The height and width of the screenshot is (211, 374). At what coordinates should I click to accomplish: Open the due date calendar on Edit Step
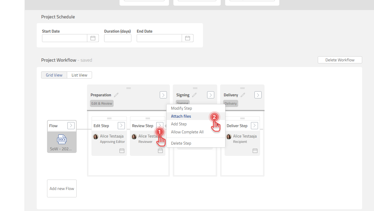[x=122, y=151]
